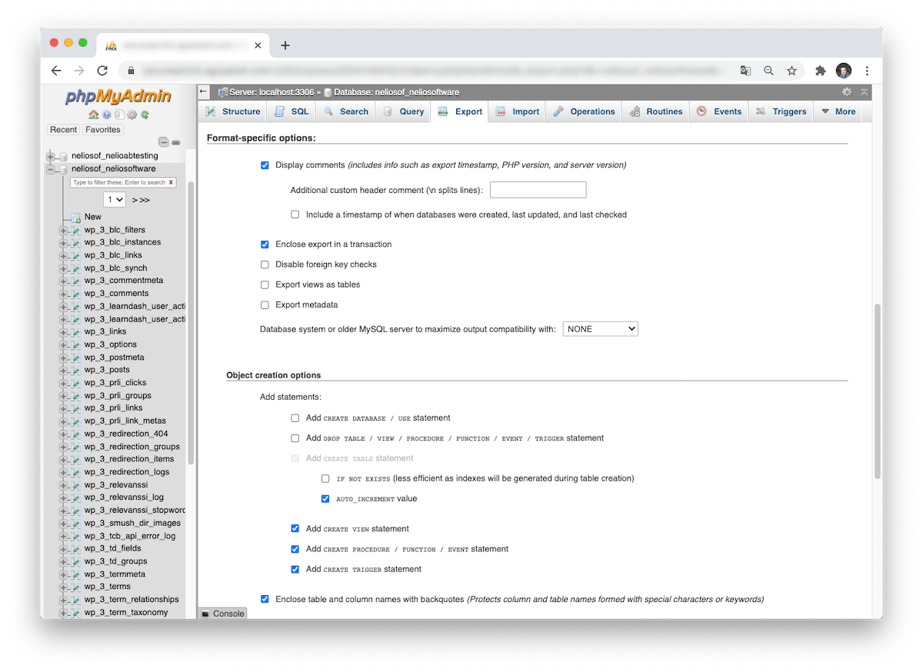Uncheck Add CREATE TRIGGER statement
This screenshot has height=672, width=923.
click(295, 570)
